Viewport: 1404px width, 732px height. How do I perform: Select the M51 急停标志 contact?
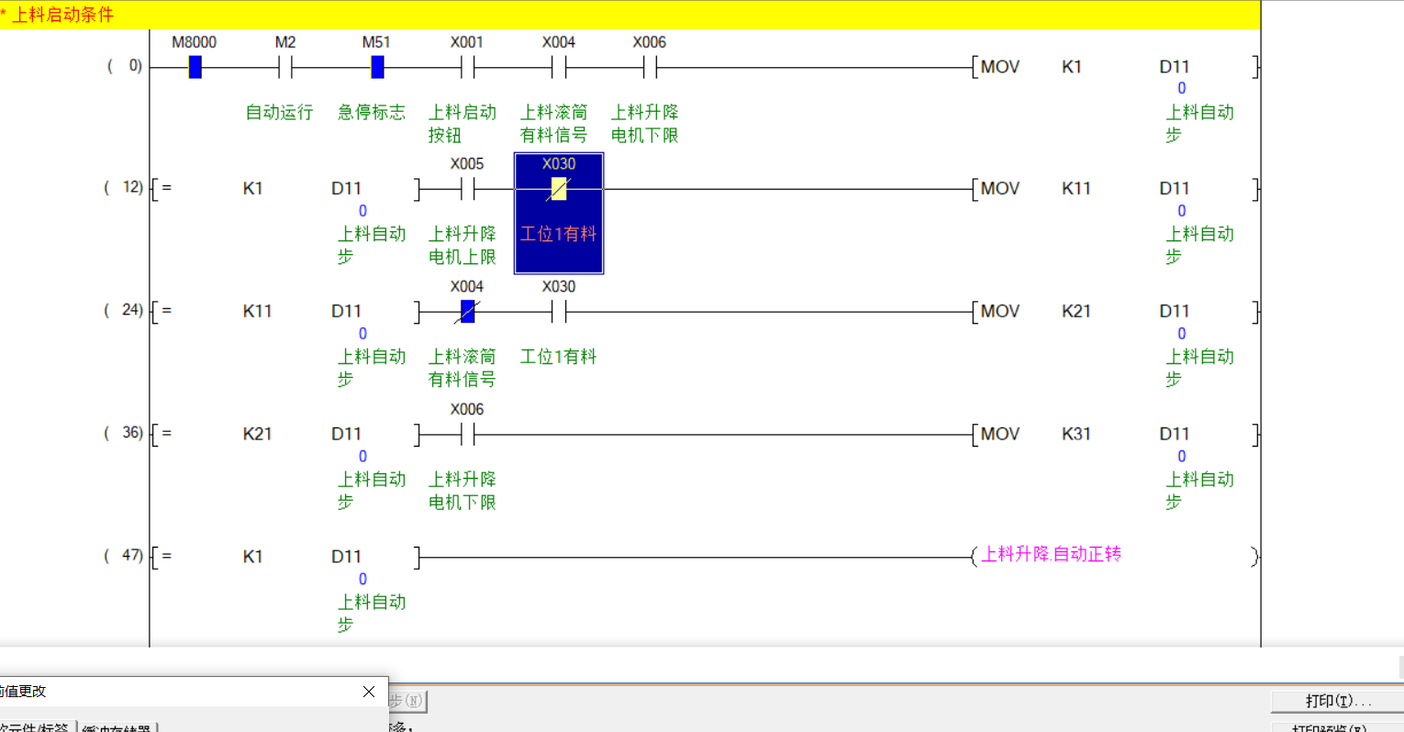pos(376,67)
